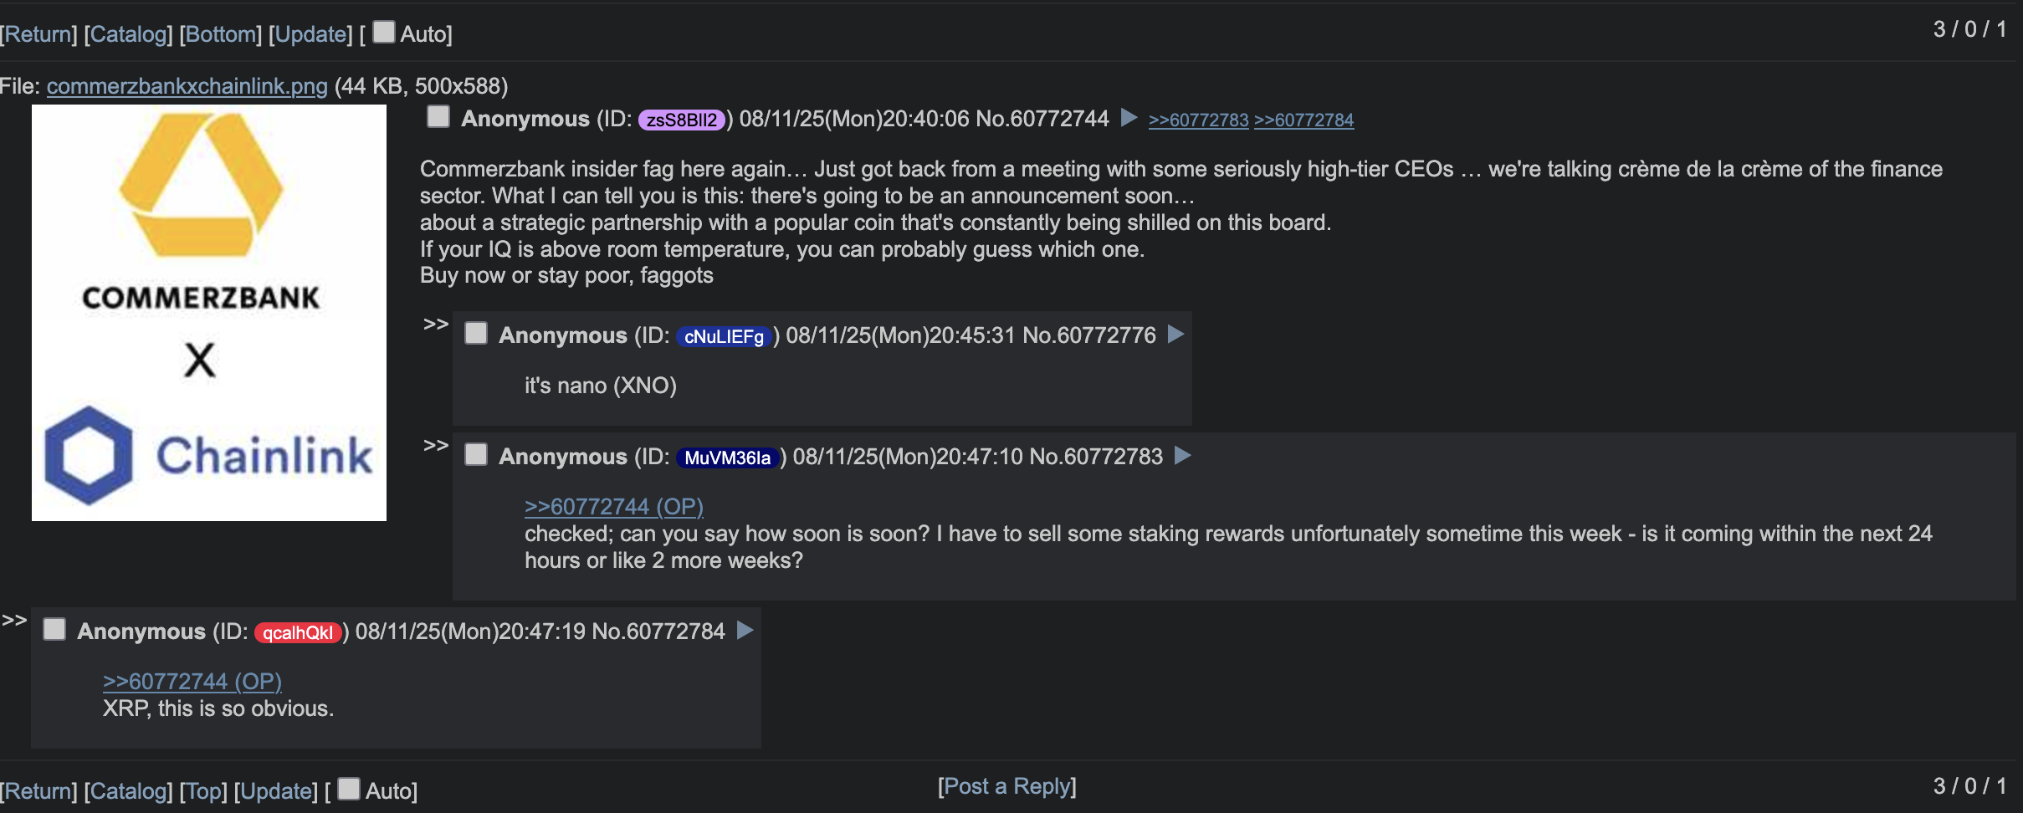This screenshot has width=2023, height=813.
Task: Hide reply 60772776 via >> marker
Action: pyautogui.click(x=436, y=325)
